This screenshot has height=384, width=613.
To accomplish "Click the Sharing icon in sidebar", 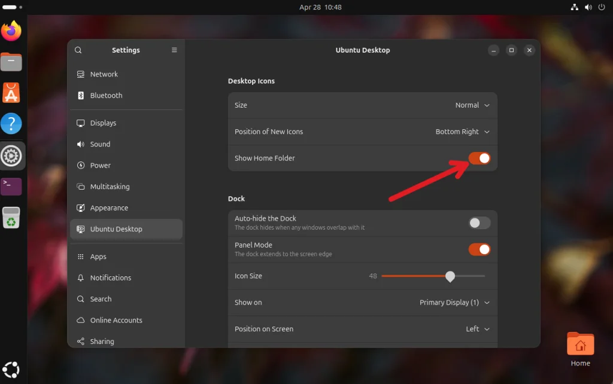I will [81, 342].
